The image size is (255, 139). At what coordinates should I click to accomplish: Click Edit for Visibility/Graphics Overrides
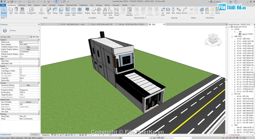[29, 47]
